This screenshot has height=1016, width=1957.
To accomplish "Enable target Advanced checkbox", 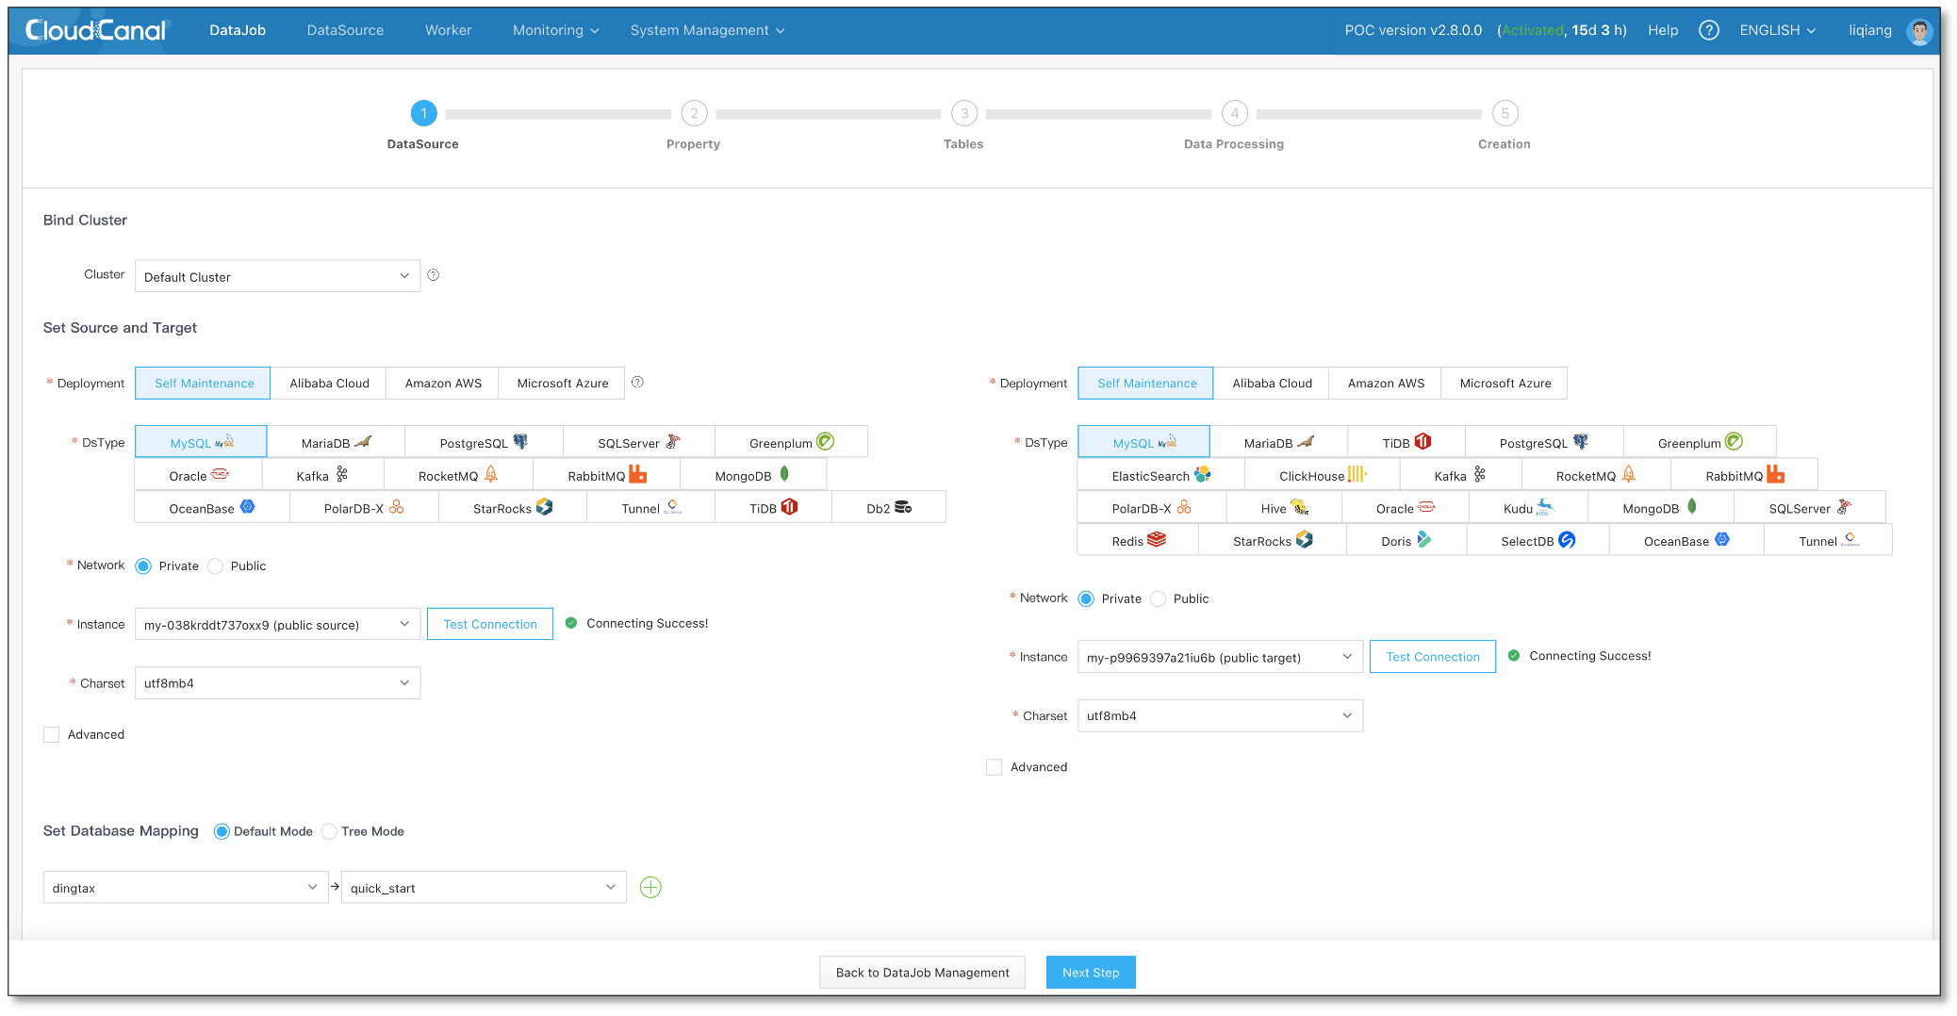I will tap(994, 767).
